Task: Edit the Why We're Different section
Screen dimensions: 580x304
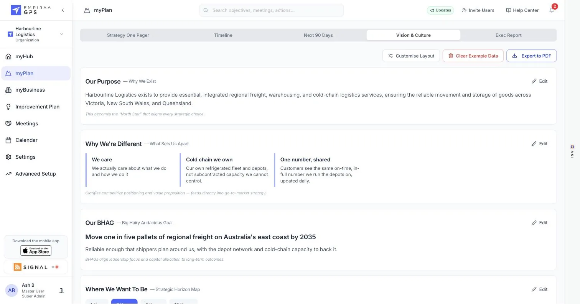Action: (x=539, y=144)
